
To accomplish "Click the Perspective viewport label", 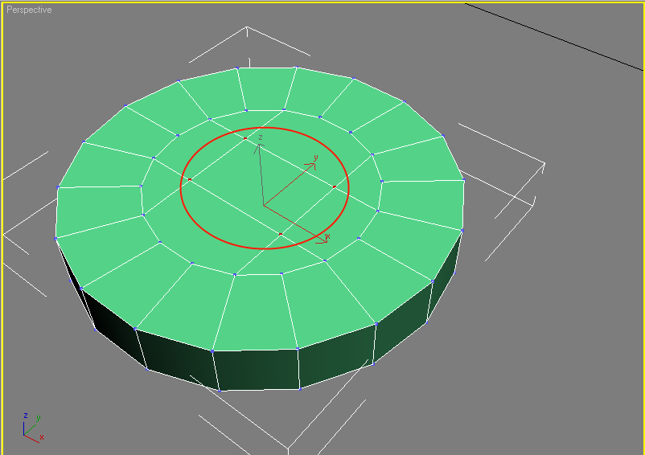I will [29, 10].
